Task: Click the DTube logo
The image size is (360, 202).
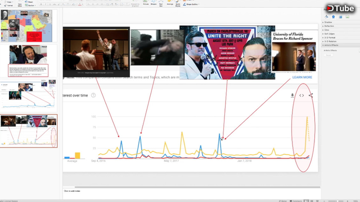Action: (x=340, y=8)
